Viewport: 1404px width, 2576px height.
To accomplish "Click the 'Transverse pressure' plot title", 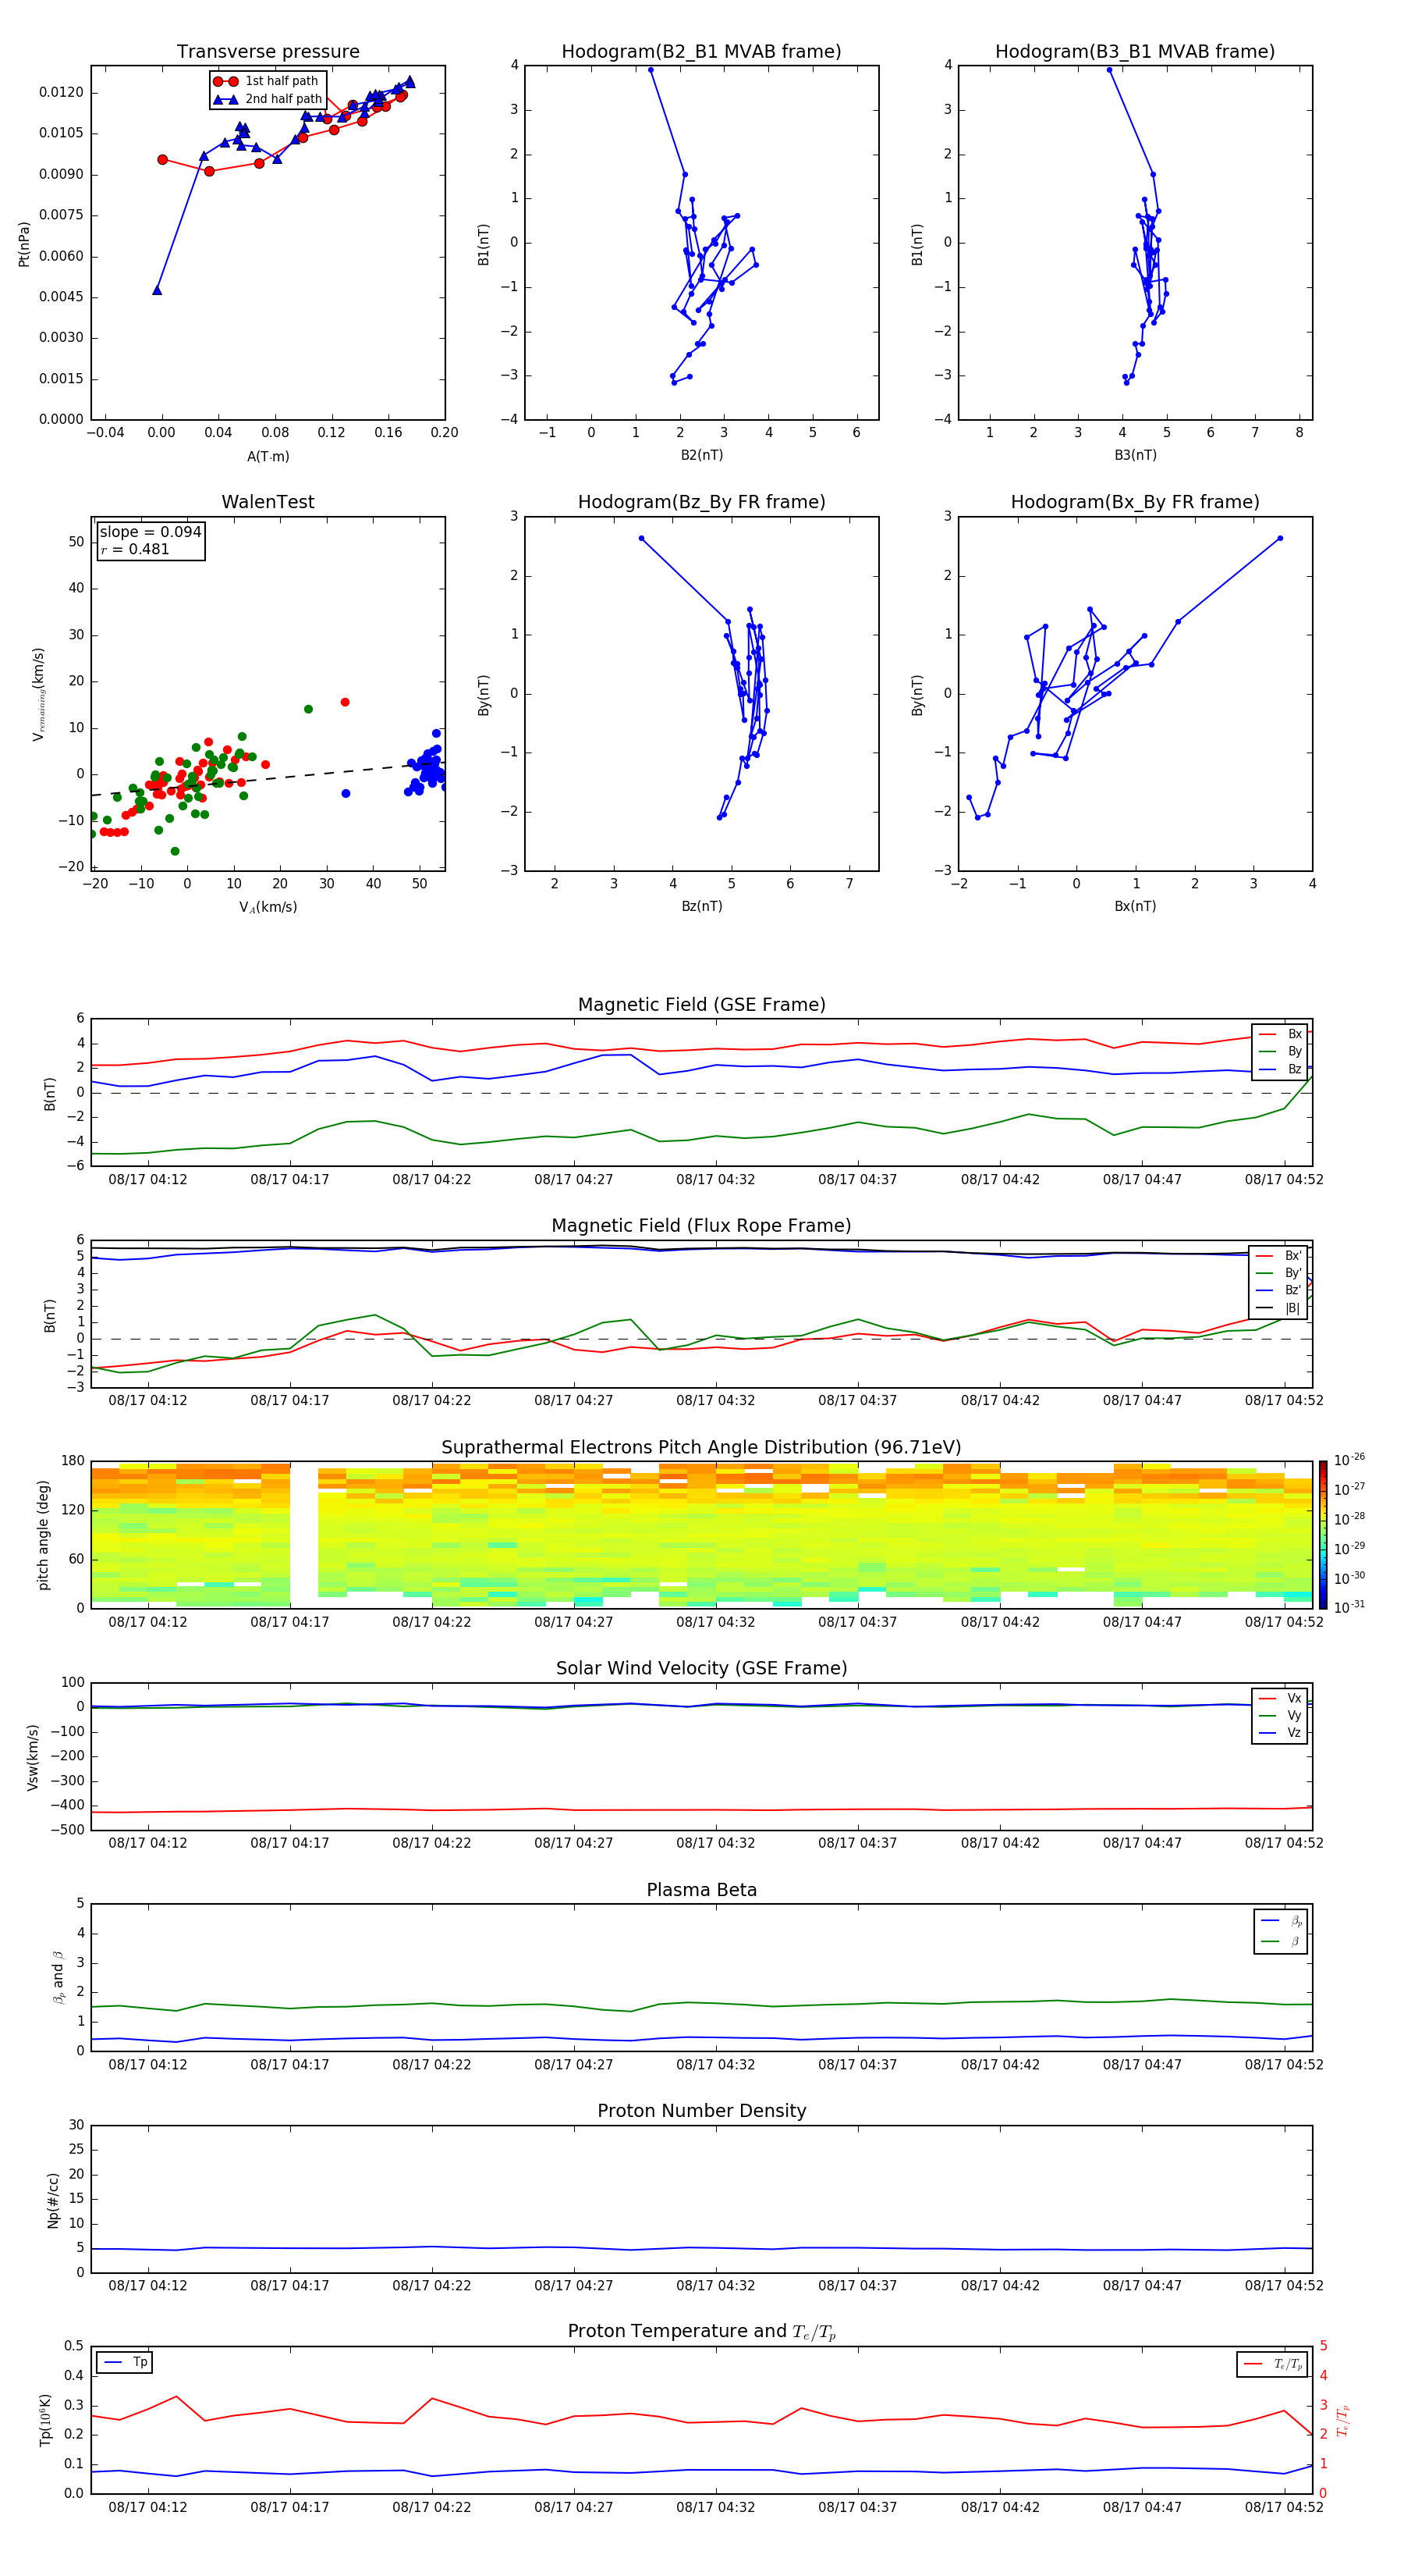I will pos(268,52).
